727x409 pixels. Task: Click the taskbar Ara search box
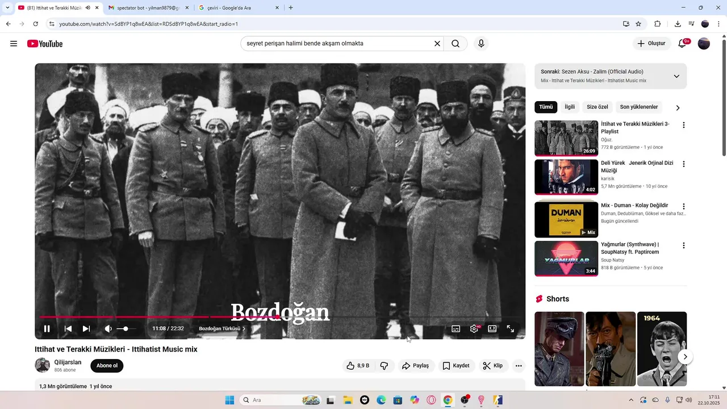(x=281, y=400)
